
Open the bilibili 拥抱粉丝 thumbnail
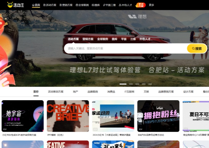pos(158,116)
